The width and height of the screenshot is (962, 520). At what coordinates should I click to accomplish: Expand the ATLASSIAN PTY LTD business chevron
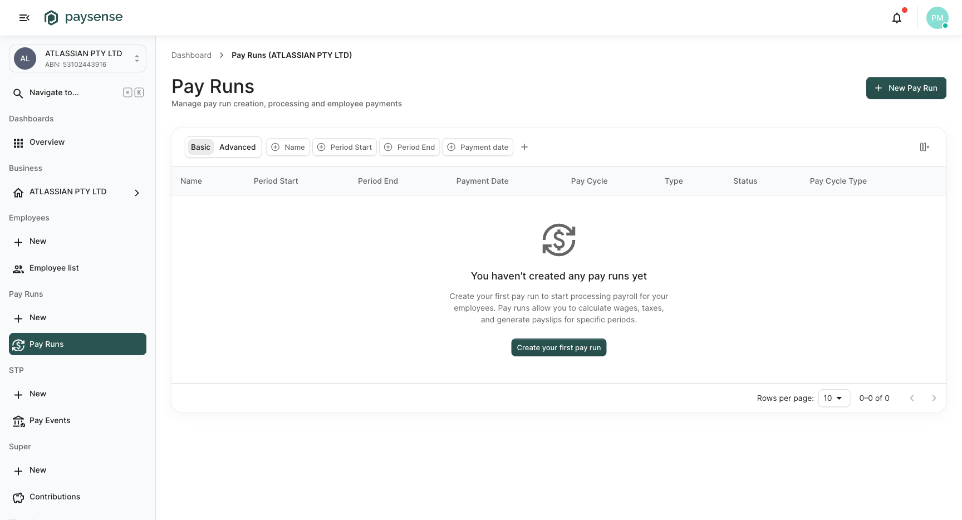137,193
